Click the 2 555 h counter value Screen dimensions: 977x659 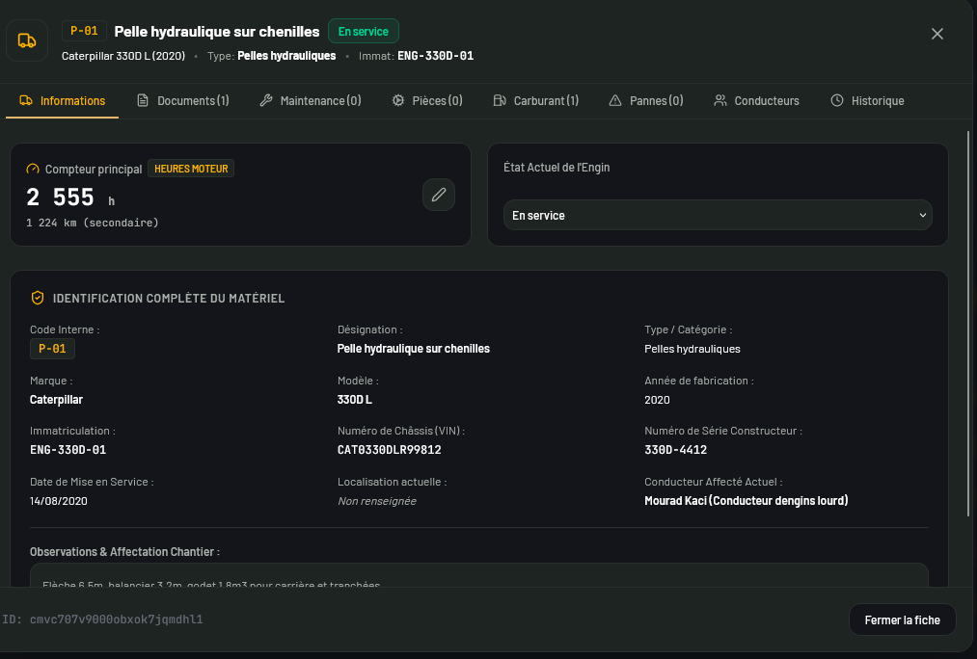tap(70, 198)
